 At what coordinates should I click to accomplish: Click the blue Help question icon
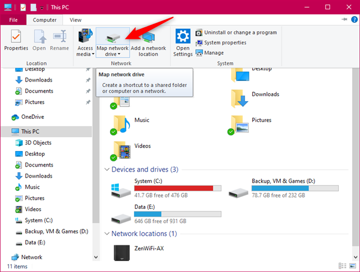[x=354, y=19]
